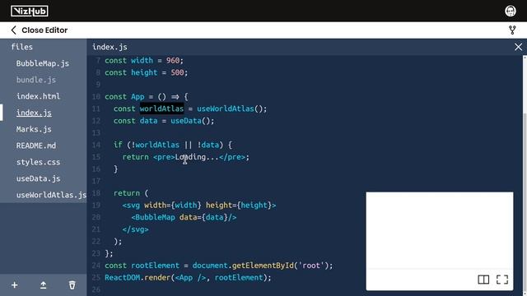Viewport: 527px width, 296px height.
Task: Click !data condition on line 14
Action: coord(208,145)
